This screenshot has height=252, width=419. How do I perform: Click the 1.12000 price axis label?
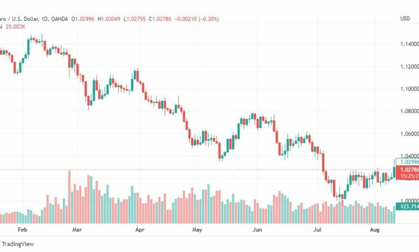[409, 66]
